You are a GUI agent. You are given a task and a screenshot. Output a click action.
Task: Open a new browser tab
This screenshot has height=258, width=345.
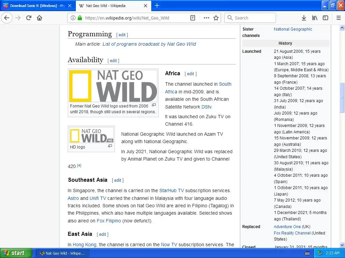click(157, 5)
